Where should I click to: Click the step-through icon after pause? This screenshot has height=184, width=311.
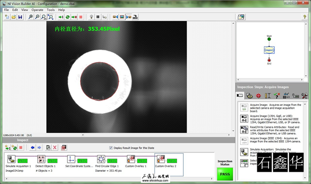coord(104,17)
